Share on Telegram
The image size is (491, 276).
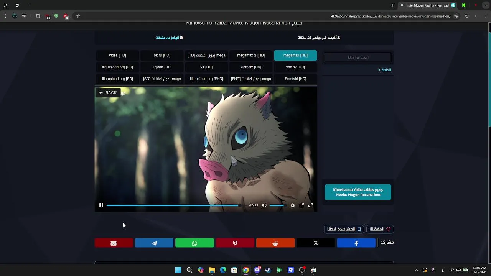click(x=154, y=243)
